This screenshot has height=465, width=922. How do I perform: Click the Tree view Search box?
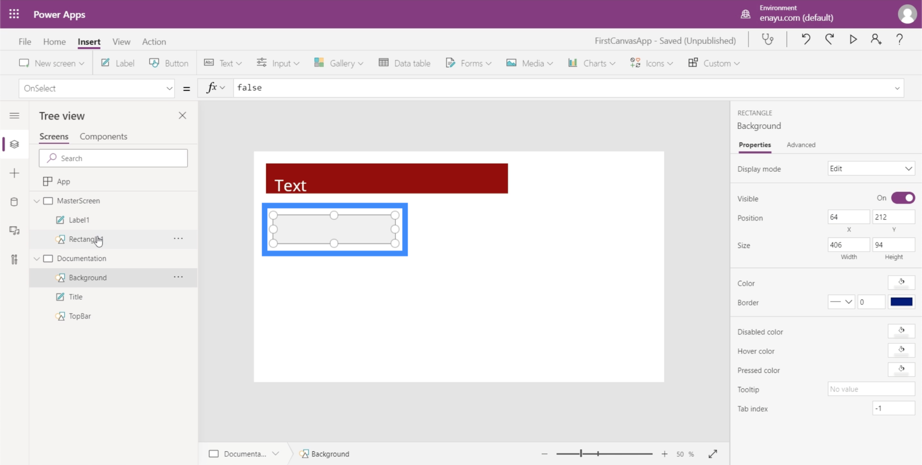pyautogui.click(x=113, y=158)
